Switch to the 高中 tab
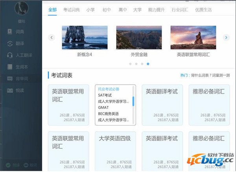 tap(122, 10)
